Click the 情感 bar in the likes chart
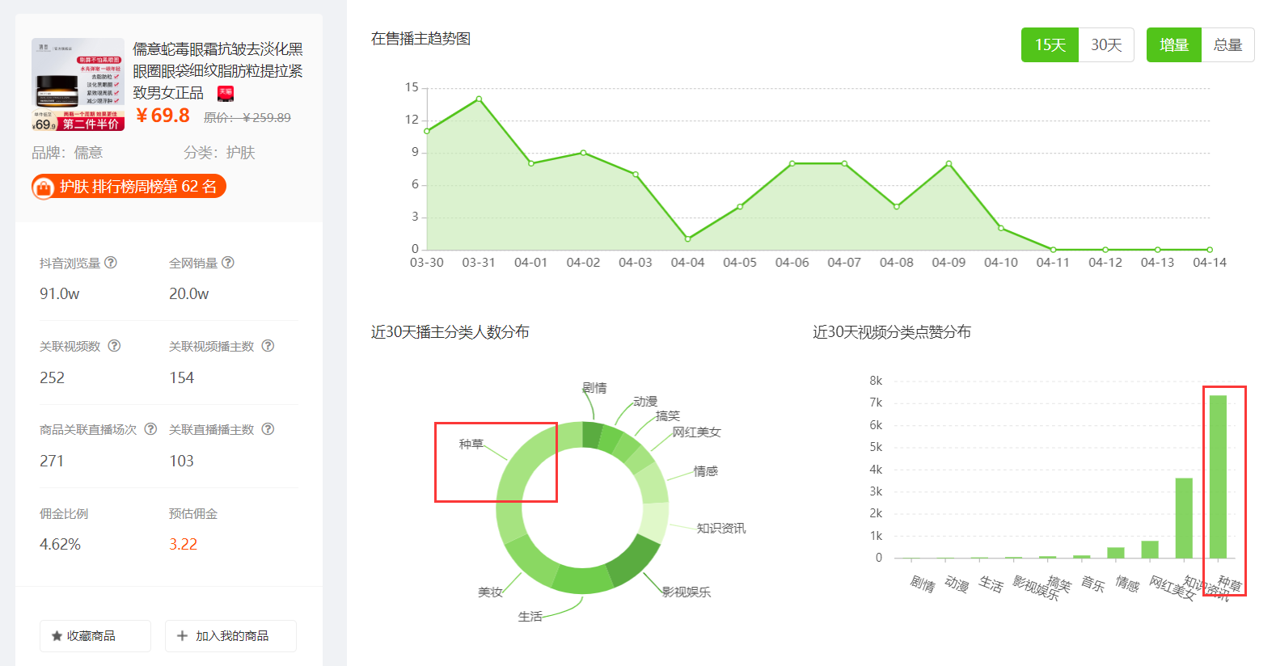The height and width of the screenshot is (666, 1276). (x=1116, y=553)
